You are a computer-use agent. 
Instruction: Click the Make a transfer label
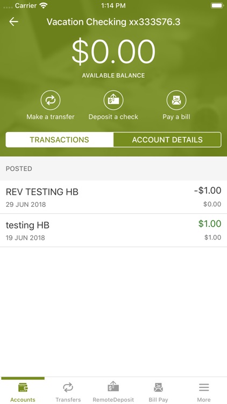point(51,117)
